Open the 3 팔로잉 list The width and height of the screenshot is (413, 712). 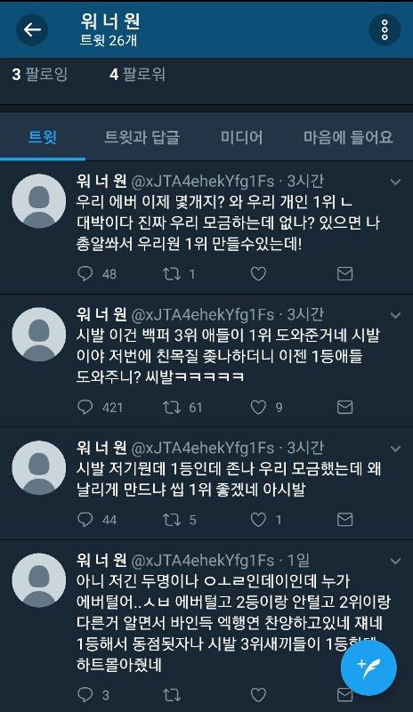click(40, 74)
